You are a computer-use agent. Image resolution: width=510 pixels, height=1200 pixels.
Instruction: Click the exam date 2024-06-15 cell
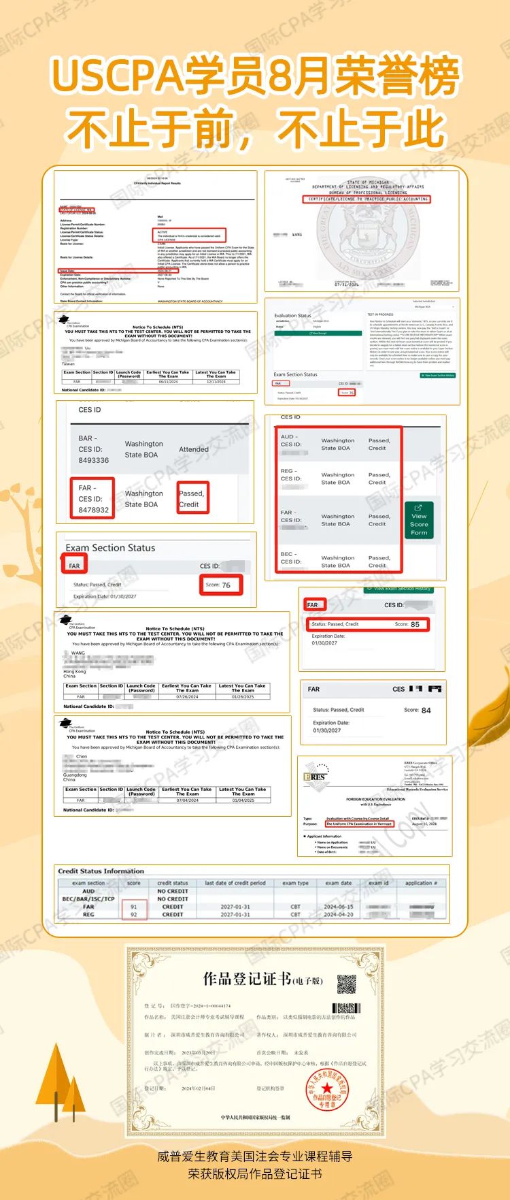(339, 907)
